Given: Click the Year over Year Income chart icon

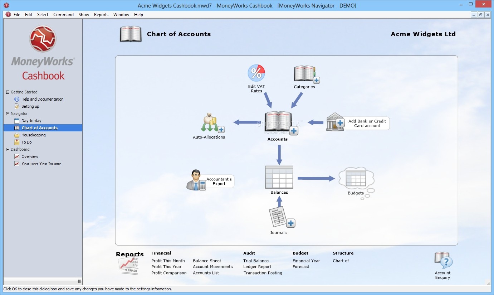Looking at the screenshot, I should click(x=17, y=164).
